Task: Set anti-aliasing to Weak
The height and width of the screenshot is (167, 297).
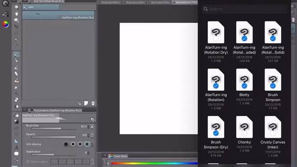Action: point(73,144)
